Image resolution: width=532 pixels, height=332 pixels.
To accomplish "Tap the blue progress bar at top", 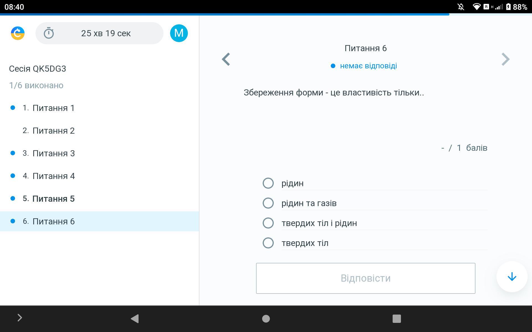I will pos(224,14).
